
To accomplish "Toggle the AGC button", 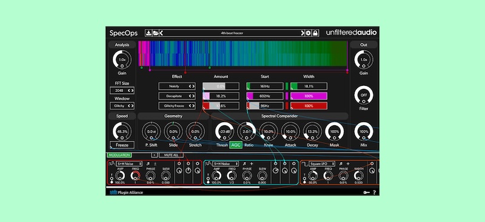I will point(236,145).
